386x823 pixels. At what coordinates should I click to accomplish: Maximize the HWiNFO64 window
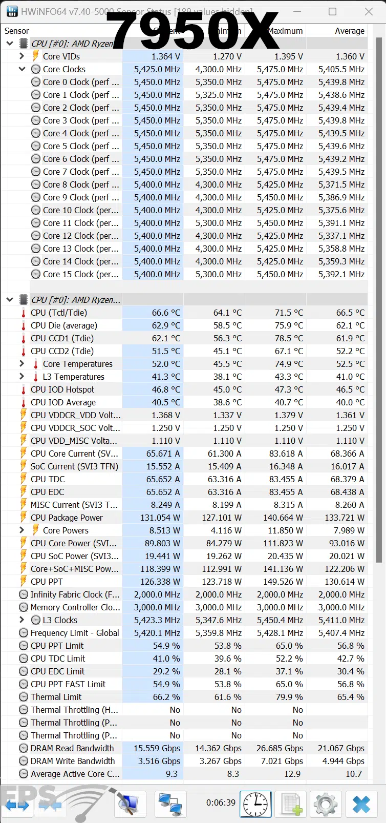(332, 11)
